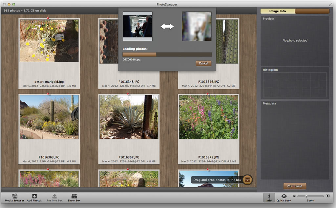Click the small image icon left of Zoom slider

pos(294,196)
